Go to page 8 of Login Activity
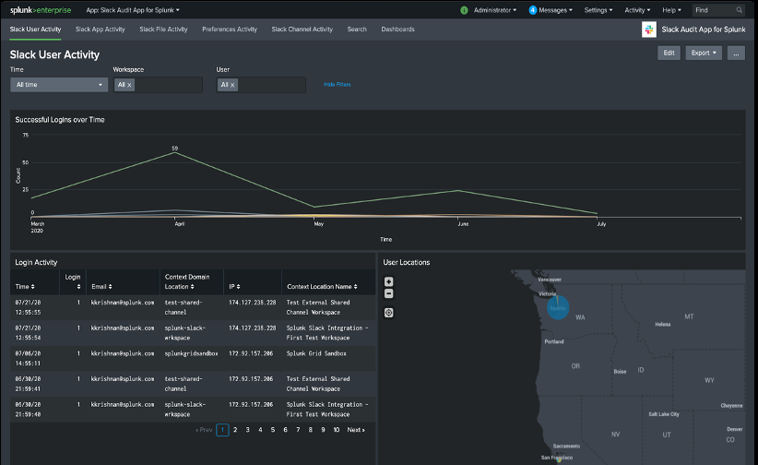Screen dimensions: 758x465 pyautogui.click(x=311, y=430)
